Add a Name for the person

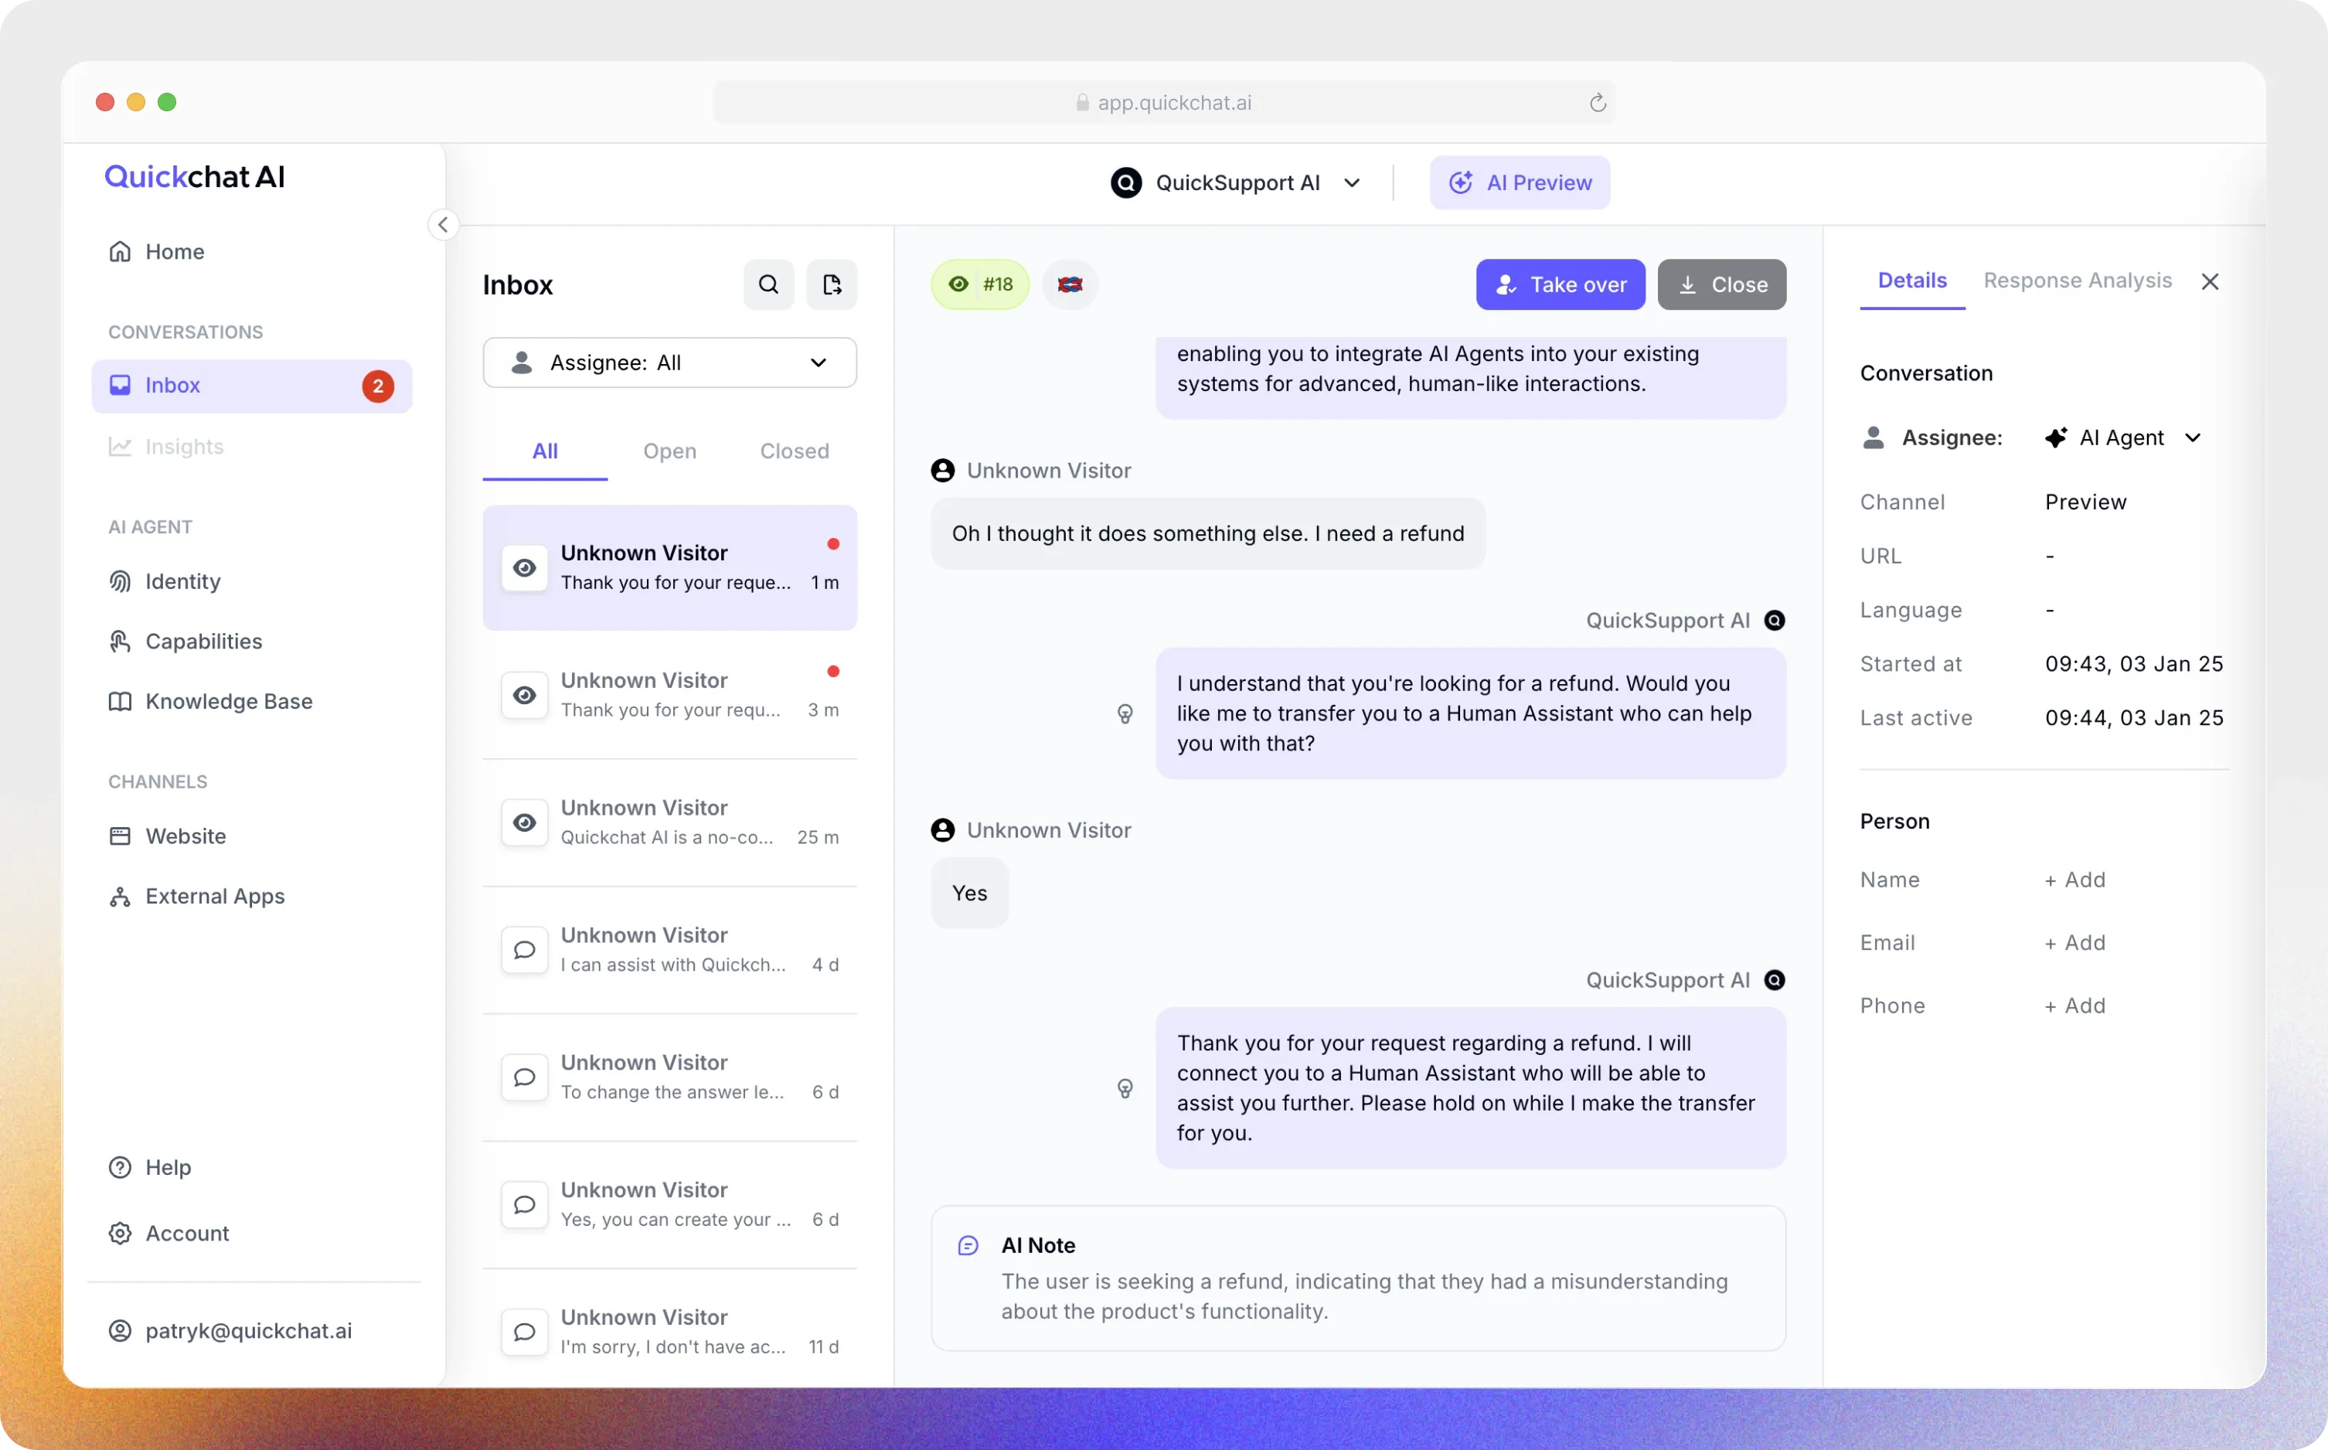tap(2075, 880)
